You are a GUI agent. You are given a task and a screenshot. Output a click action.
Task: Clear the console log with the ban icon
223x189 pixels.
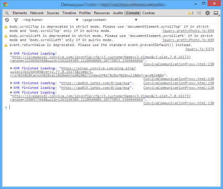pyautogui.click(x=7, y=20)
